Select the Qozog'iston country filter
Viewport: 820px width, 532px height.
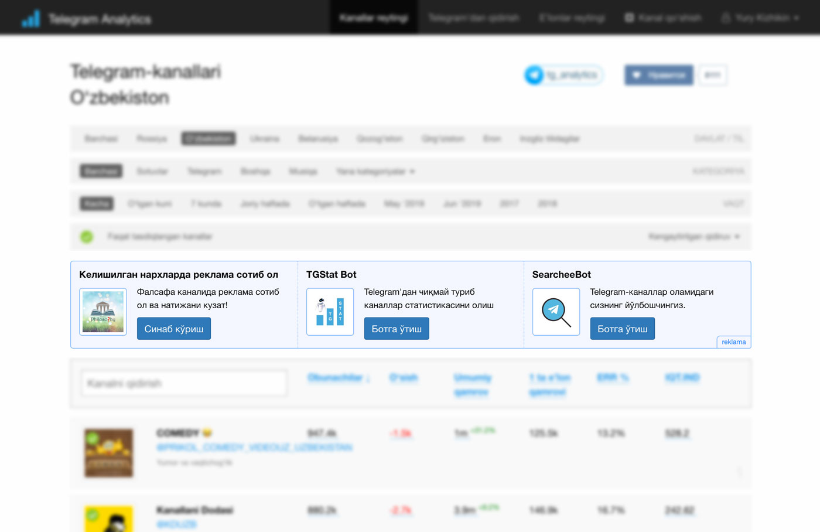(380, 139)
